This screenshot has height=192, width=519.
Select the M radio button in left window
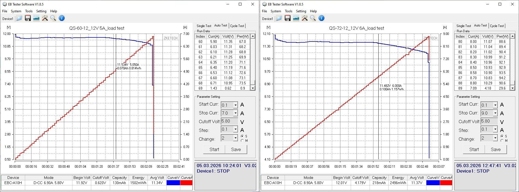click(x=242, y=141)
